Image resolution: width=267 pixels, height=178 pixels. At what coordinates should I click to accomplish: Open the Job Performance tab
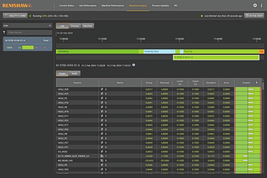(88, 5)
